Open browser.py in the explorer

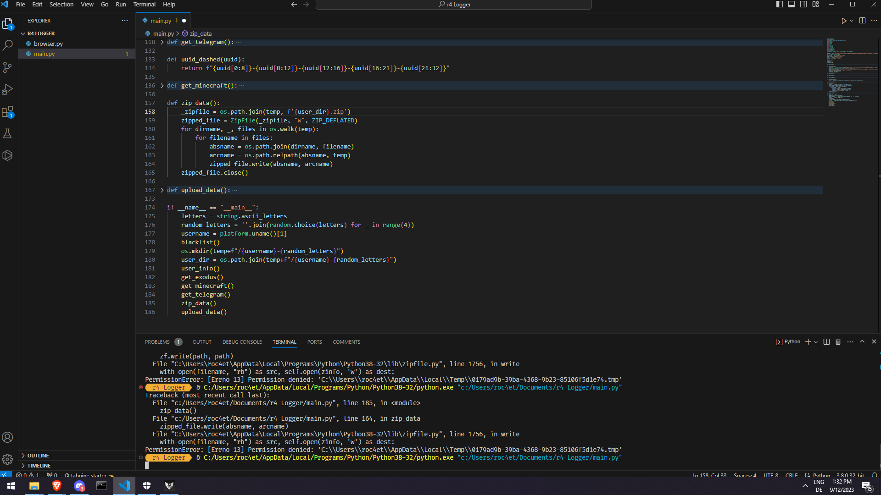pyautogui.click(x=48, y=44)
